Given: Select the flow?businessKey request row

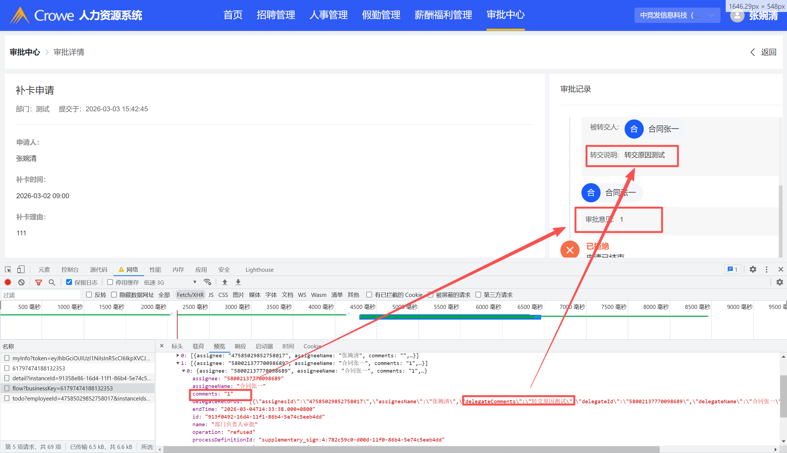Looking at the screenshot, I should point(62,388).
